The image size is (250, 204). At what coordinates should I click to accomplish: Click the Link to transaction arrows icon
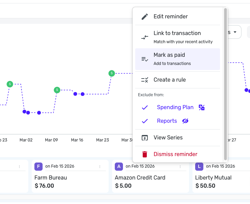tap(145, 37)
